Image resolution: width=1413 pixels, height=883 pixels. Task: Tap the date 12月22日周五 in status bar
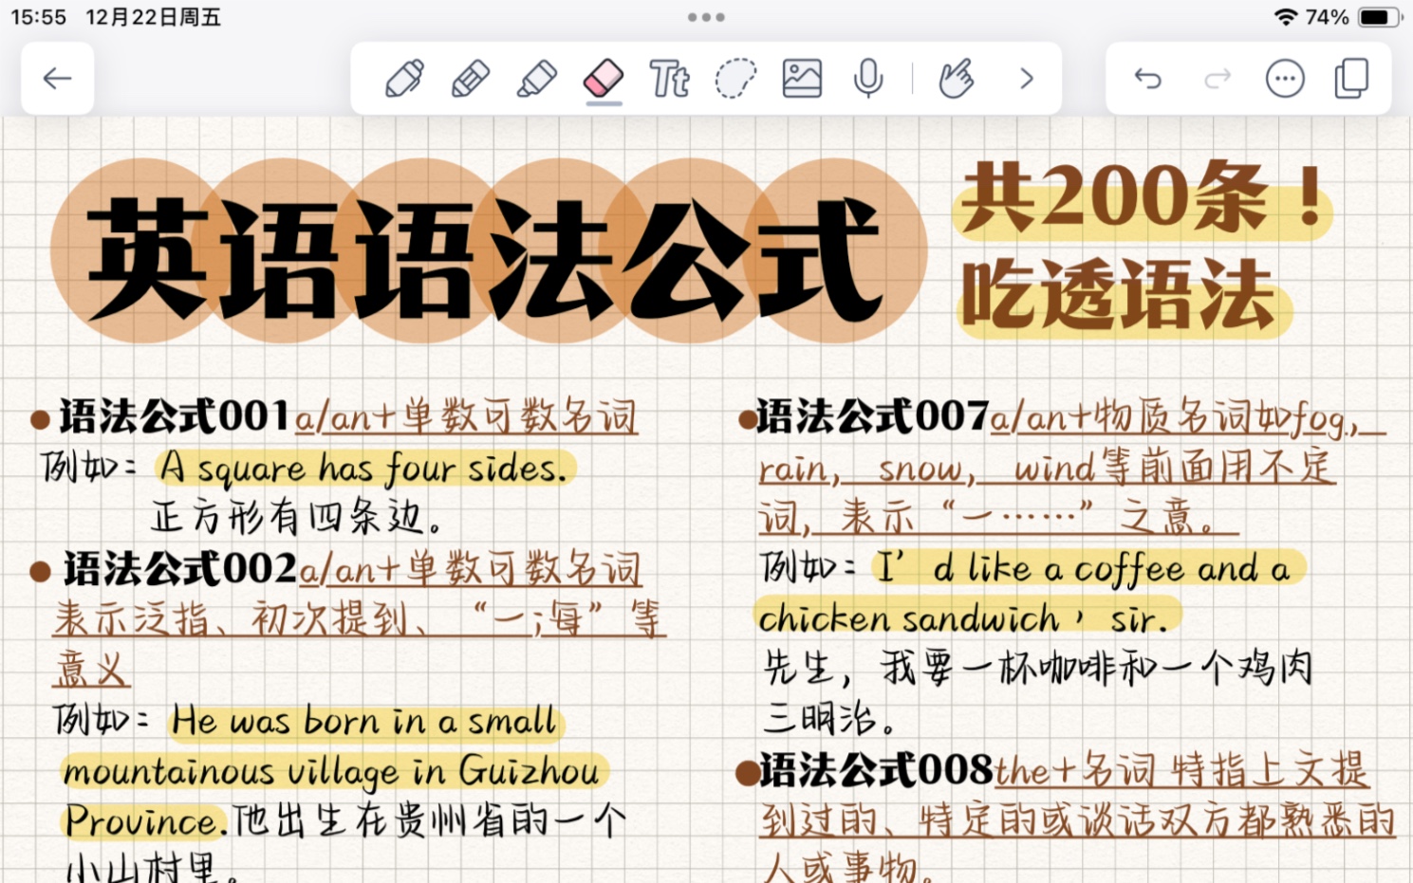click(x=153, y=17)
